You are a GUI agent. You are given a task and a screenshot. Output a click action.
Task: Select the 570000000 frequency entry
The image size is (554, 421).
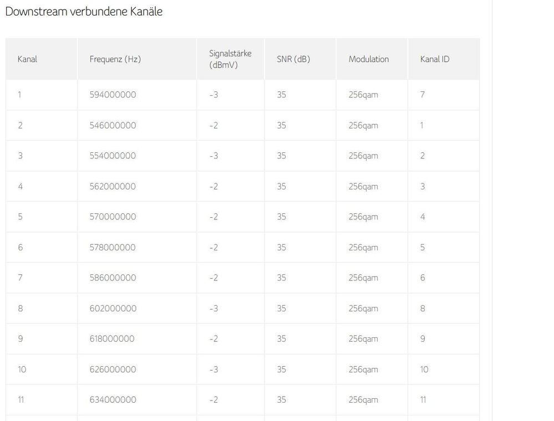coord(113,217)
